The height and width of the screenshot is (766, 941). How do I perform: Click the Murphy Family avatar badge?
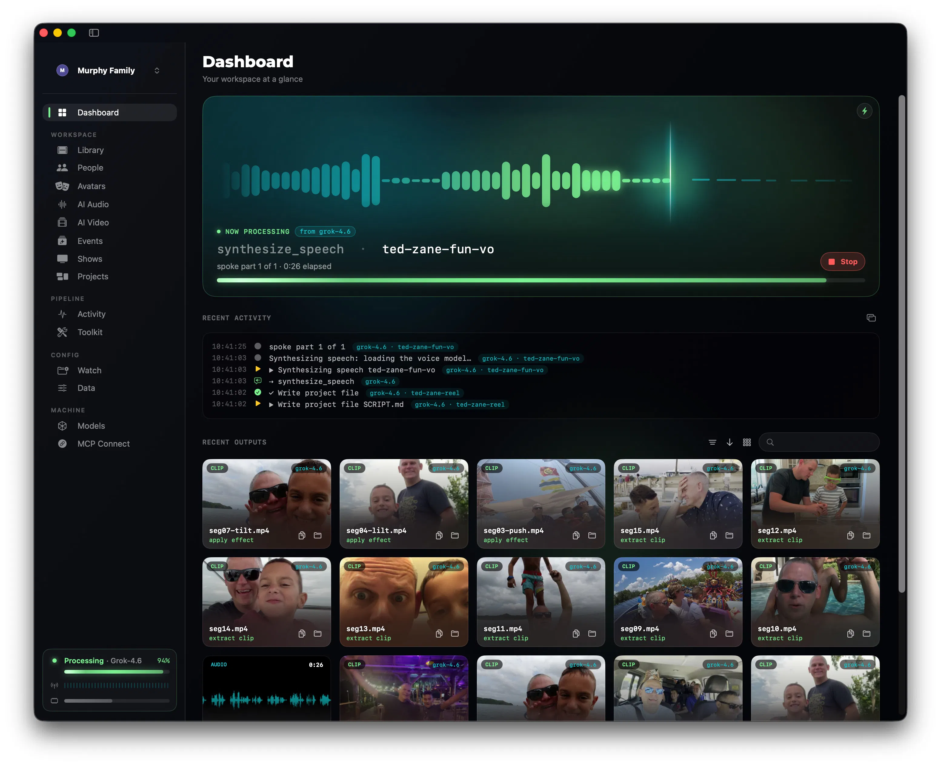pyautogui.click(x=62, y=71)
